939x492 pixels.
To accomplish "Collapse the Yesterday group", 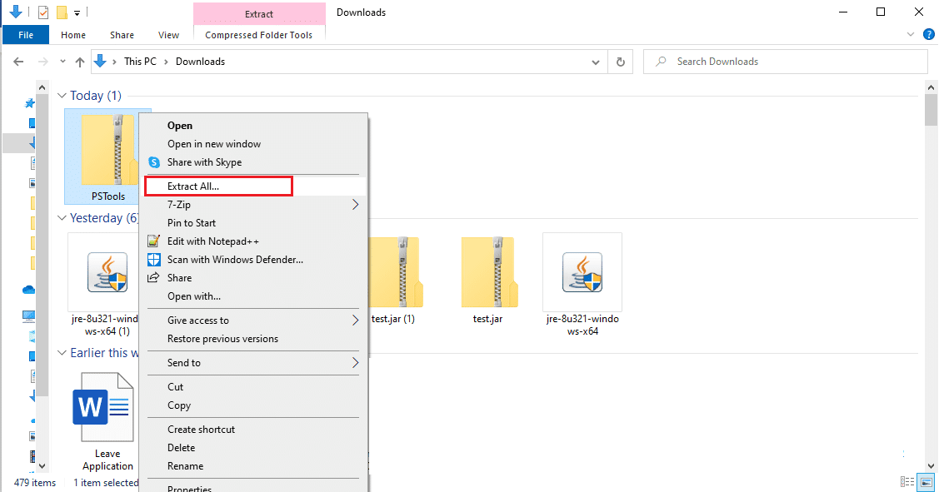I will coord(62,217).
